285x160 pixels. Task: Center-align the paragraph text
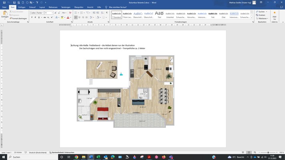(x=80, y=18)
